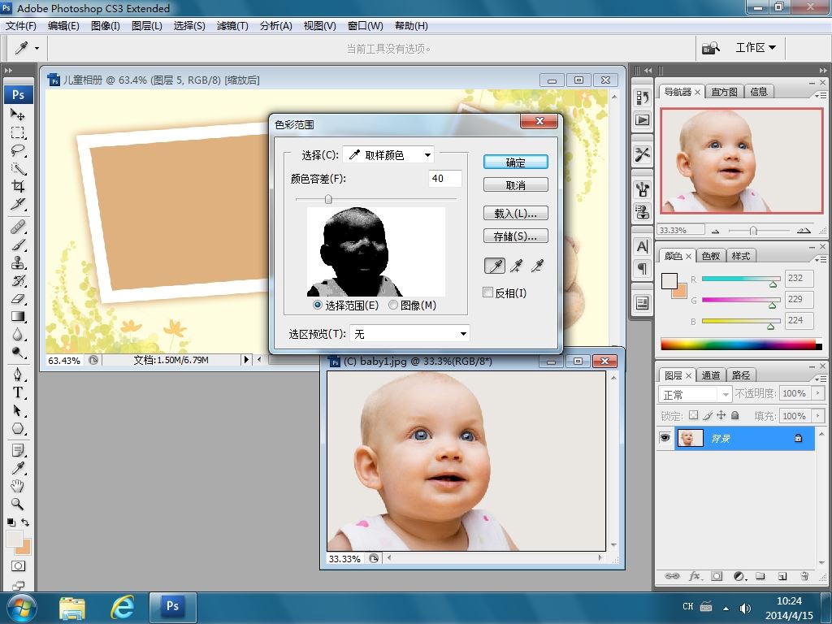Select the Dodge tool

18,353
